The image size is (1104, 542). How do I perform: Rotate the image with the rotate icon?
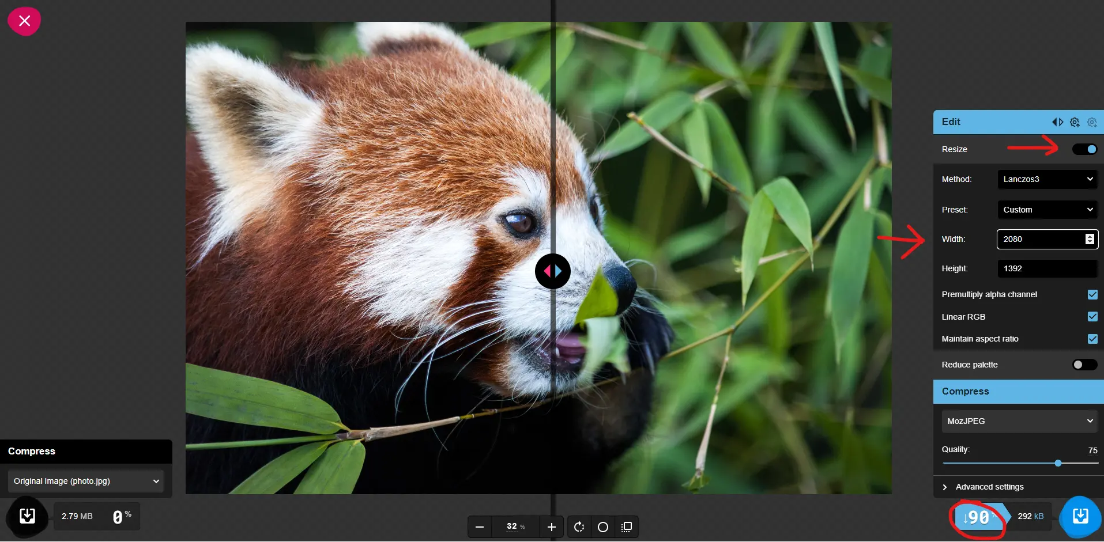pyautogui.click(x=579, y=527)
